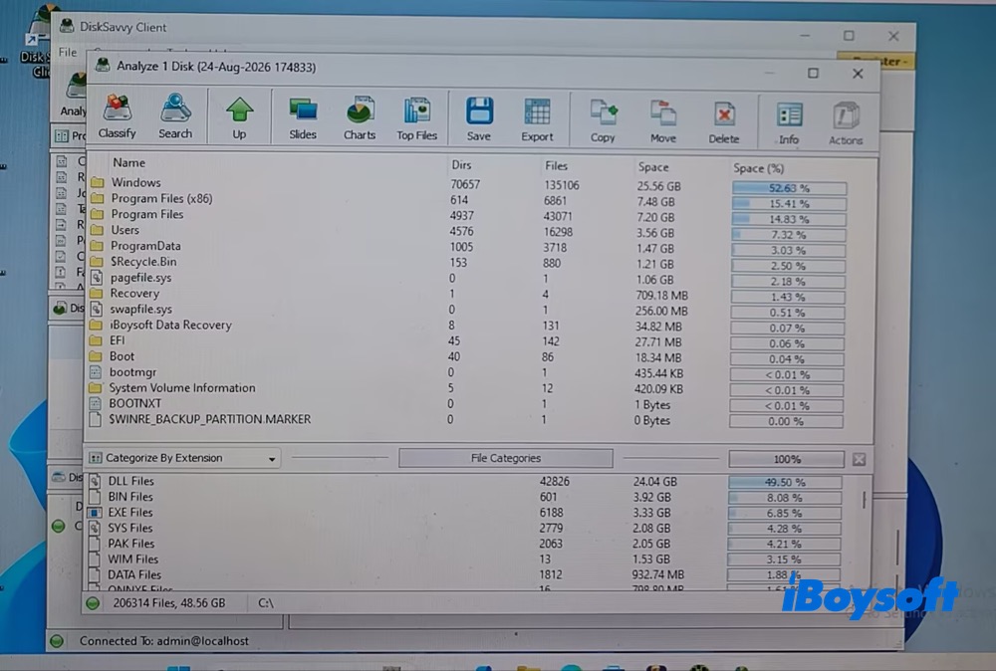Open the Info panel icon

(x=789, y=122)
